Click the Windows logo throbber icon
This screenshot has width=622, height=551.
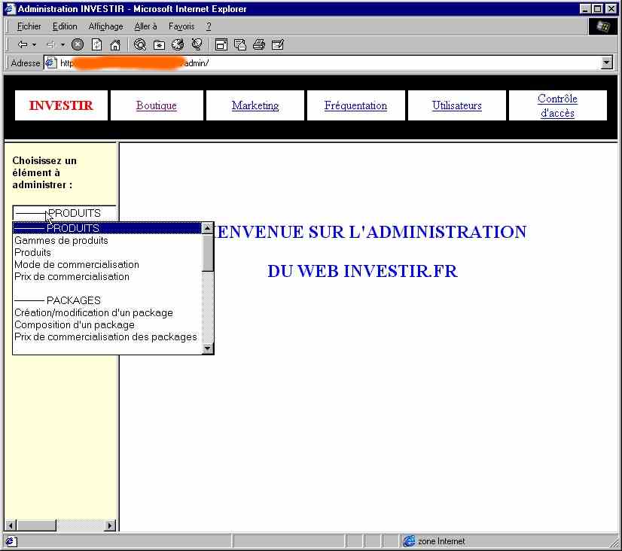603,26
